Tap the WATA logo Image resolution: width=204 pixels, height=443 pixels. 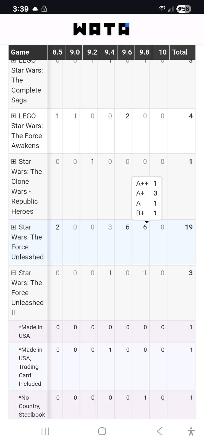click(101, 29)
